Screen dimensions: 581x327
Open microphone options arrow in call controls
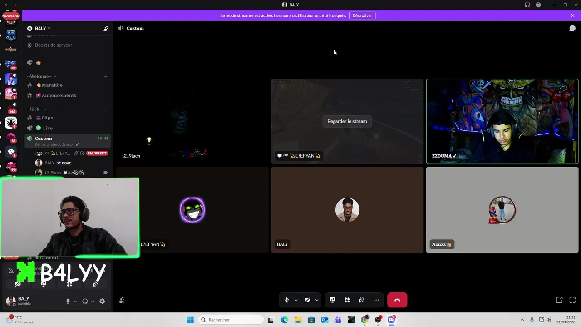pos(296,300)
